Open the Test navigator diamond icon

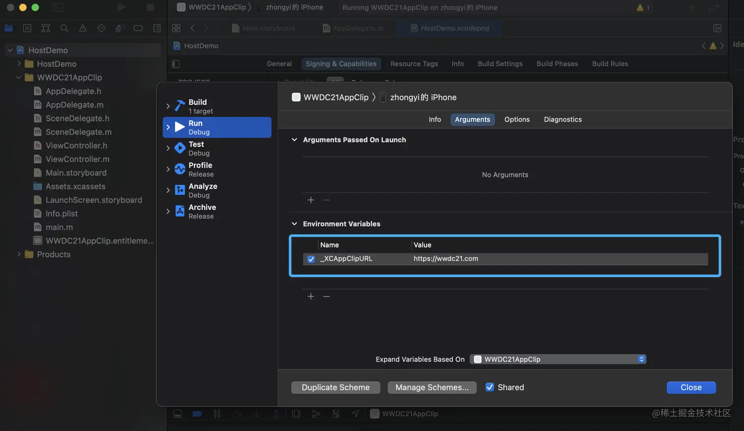(101, 28)
